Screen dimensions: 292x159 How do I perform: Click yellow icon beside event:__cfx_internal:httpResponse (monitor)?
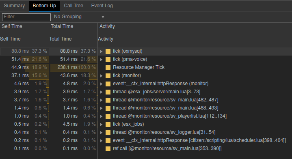(108, 84)
